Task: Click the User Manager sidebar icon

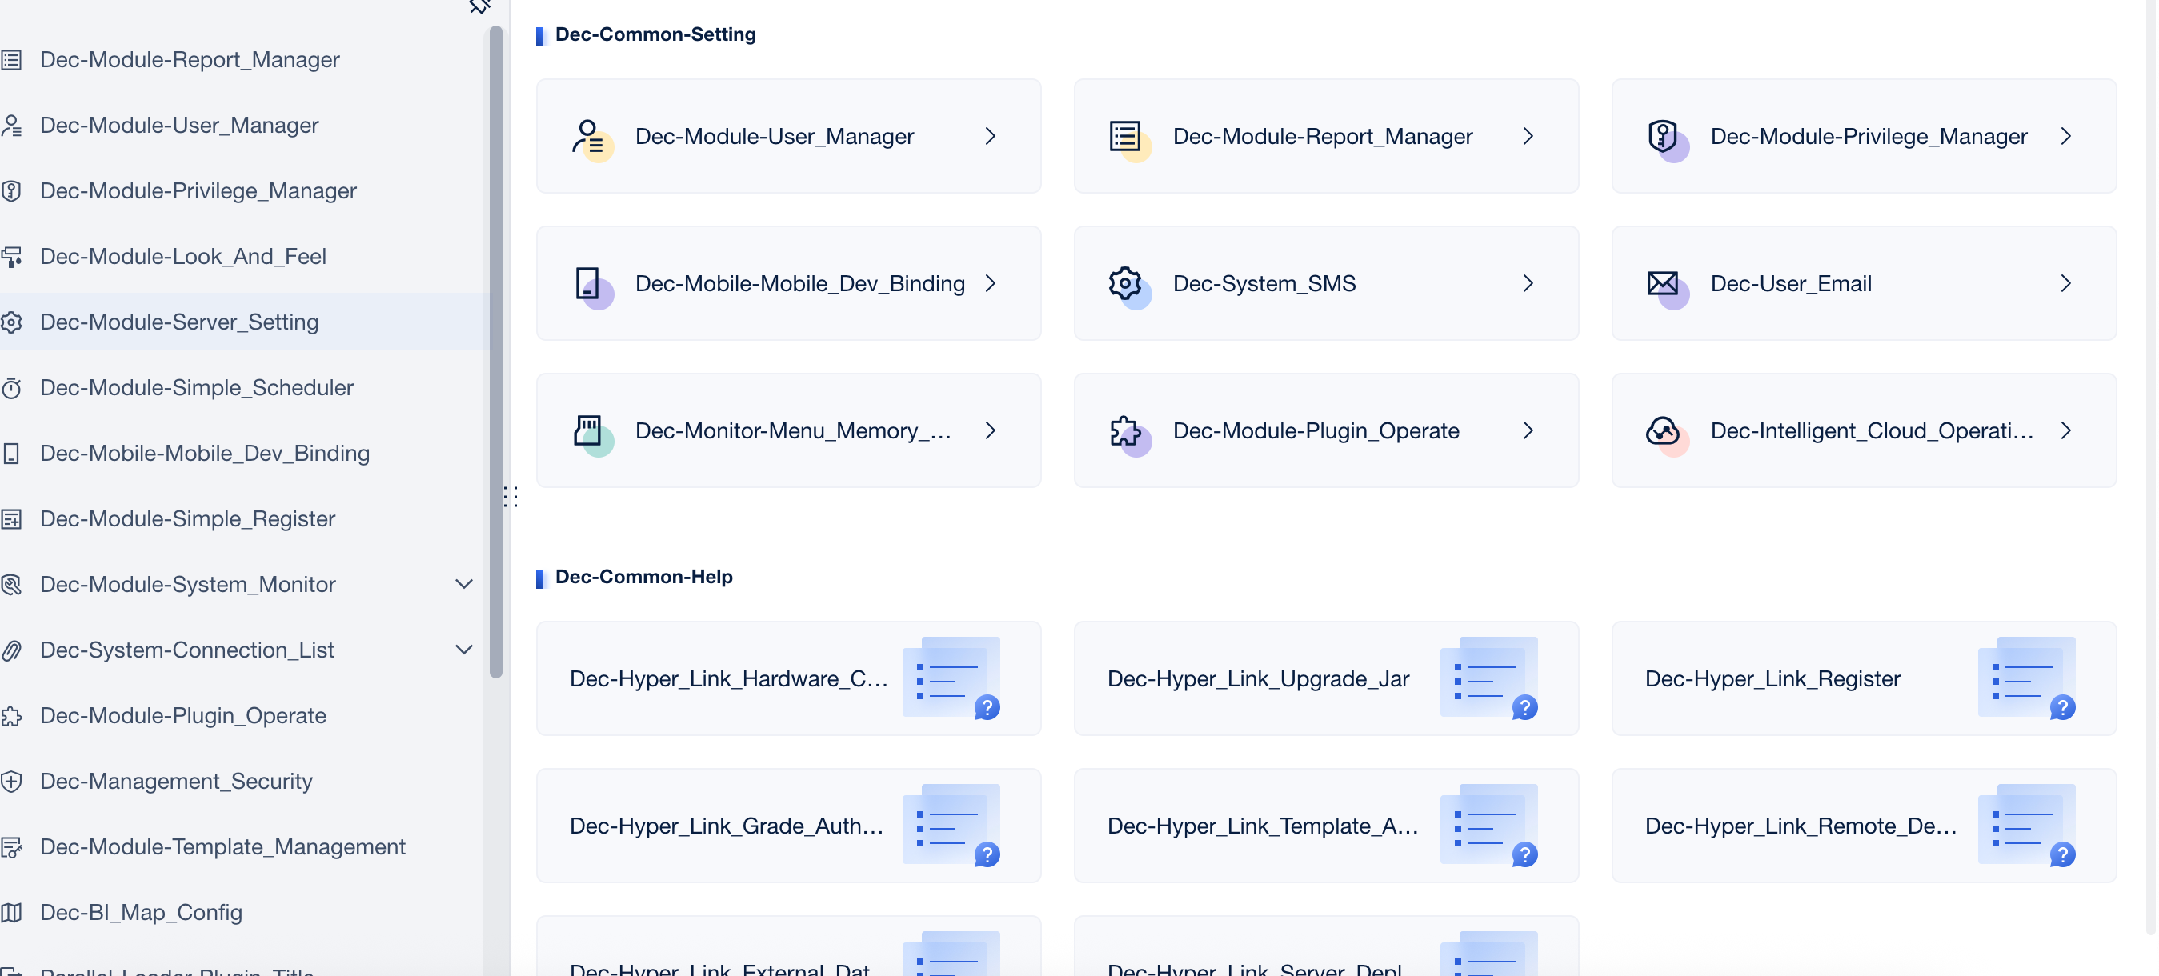Action: coord(11,125)
